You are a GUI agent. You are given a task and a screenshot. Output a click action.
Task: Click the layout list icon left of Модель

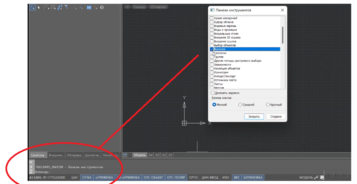(125, 155)
